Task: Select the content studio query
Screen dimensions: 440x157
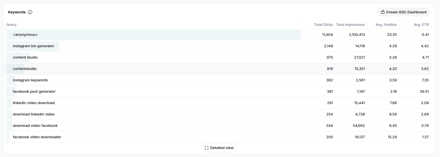Action: coord(25,57)
